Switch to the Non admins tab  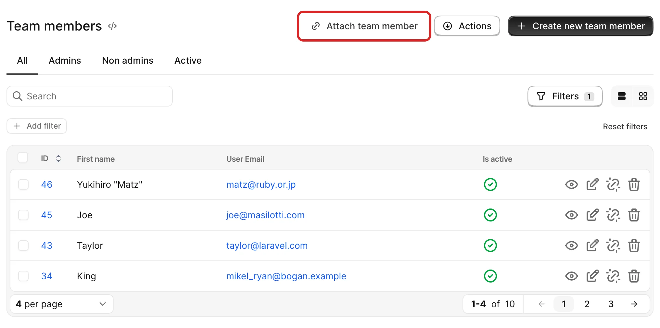tap(128, 60)
